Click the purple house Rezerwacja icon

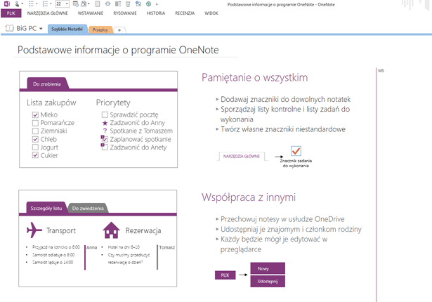point(111,230)
